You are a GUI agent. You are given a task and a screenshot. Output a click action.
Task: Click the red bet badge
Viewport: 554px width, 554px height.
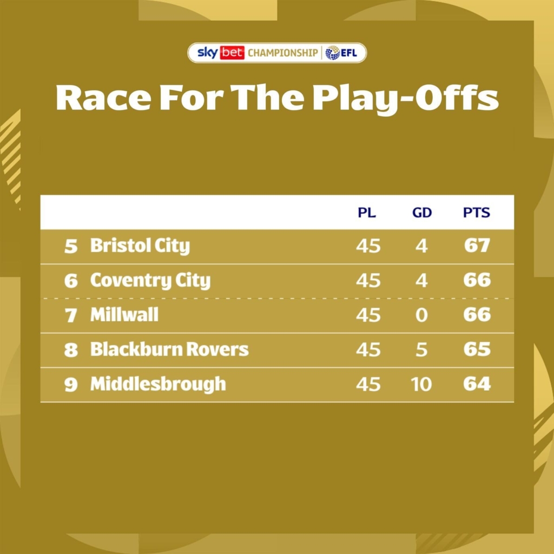click(x=232, y=53)
